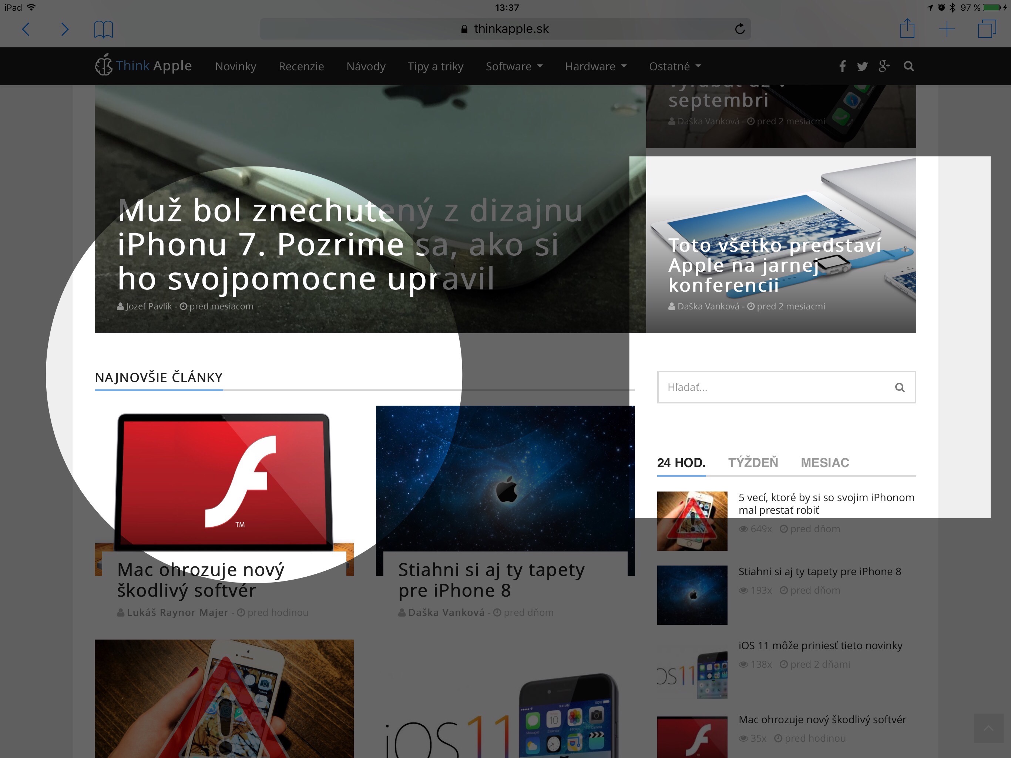1011x758 pixels.
Task: Tap the 649x view count
Action: (x=755, y=529)
